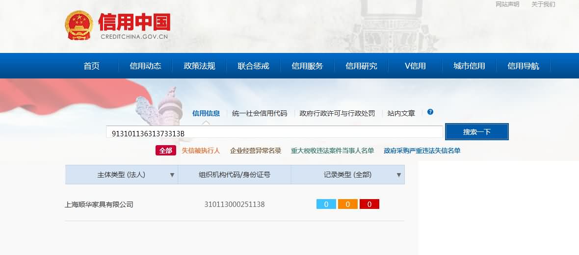
Task: Open the 关于我们 link at top
Action: 543,4
